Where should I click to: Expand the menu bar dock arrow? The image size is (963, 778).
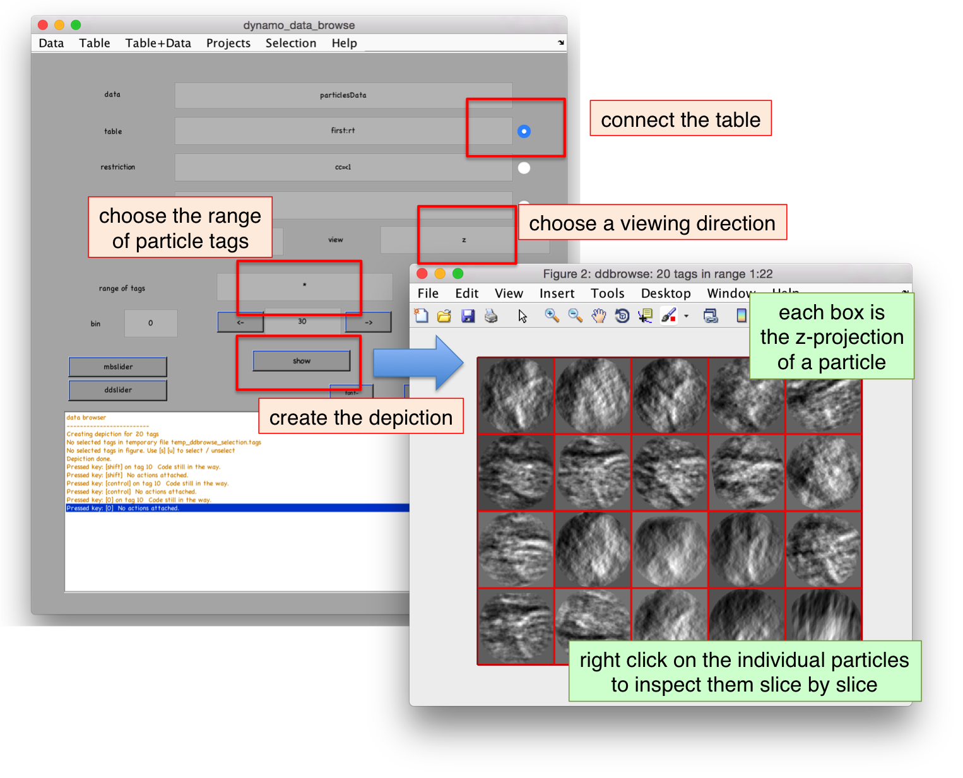pyautogui.click(x=561, y=43)
